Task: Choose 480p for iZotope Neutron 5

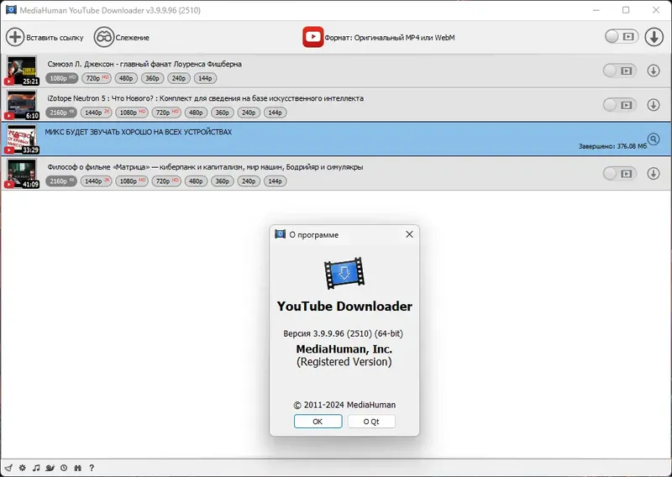Action: coord(196,113)
